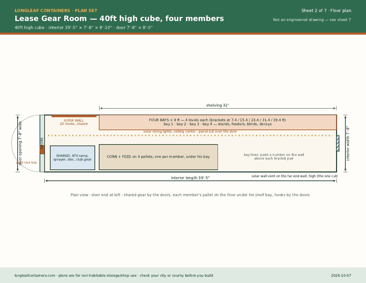Click 'Sheet 2 of 7 · Floor plan'
The image size is (366, 283).
coord(326,11)
